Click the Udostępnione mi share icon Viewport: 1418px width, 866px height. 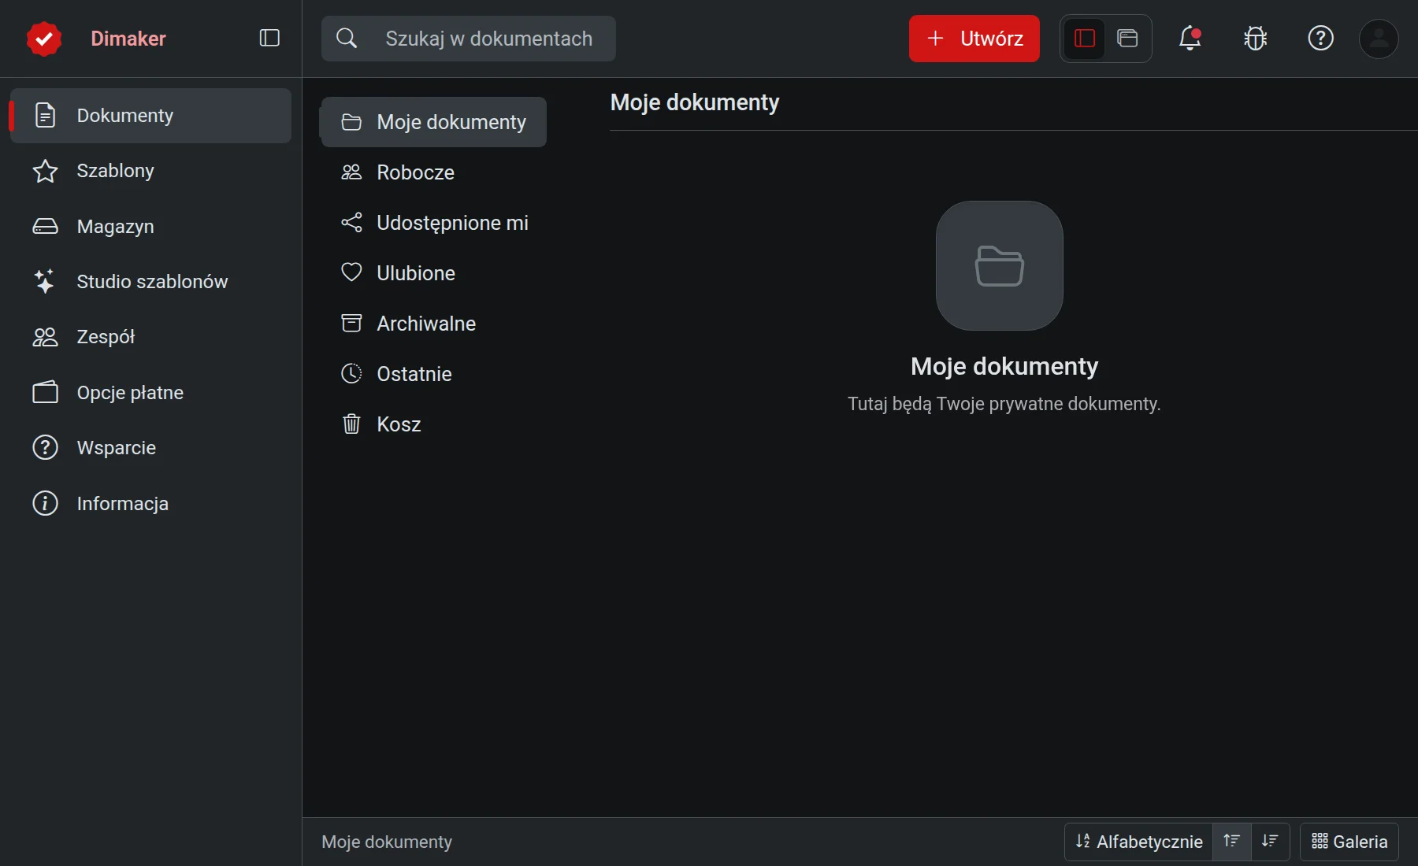[351, 223]
